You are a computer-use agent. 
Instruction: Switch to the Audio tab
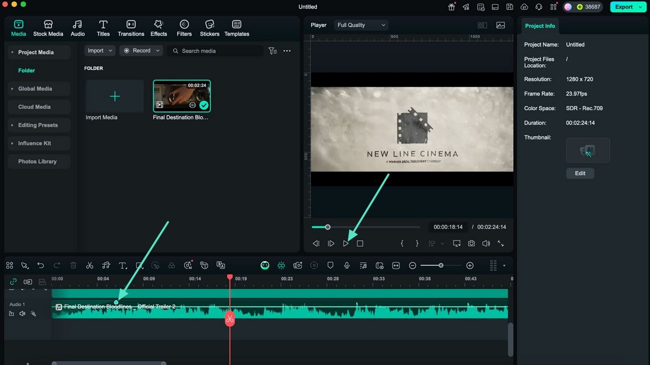tap(77, 28)
